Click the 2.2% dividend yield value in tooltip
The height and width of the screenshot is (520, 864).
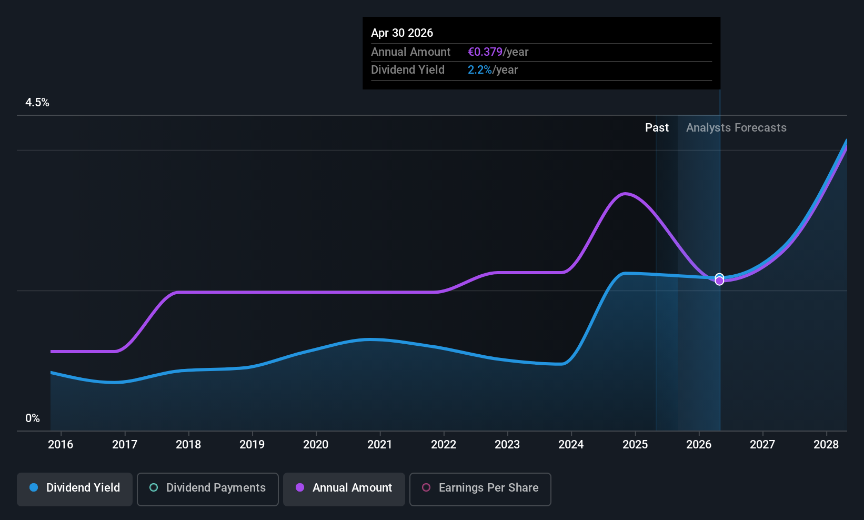point(480,70)
